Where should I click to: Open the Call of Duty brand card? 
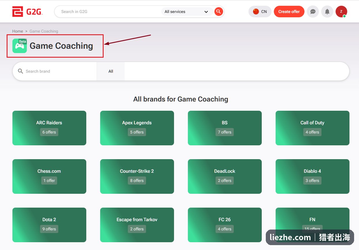click(313, 128)
